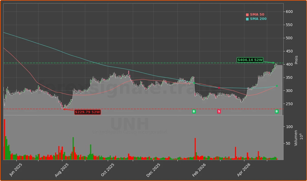
Task: Click the 500 price axis tick
Action: point(289,38)
